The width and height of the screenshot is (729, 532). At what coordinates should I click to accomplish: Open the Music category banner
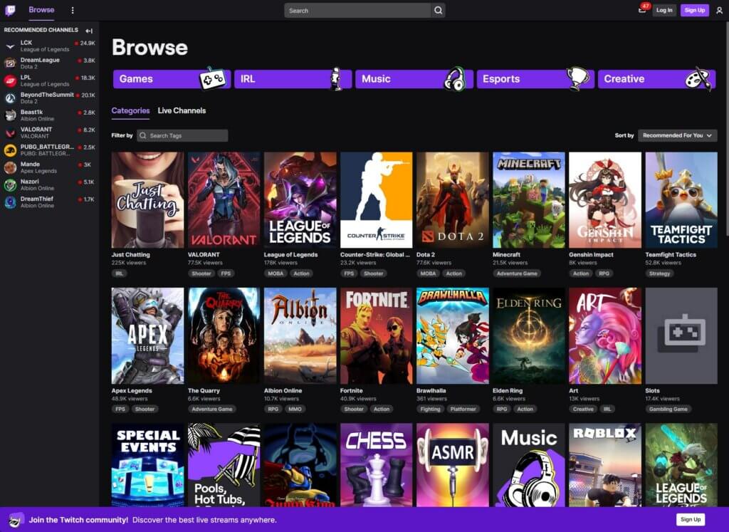click(414, 79)
